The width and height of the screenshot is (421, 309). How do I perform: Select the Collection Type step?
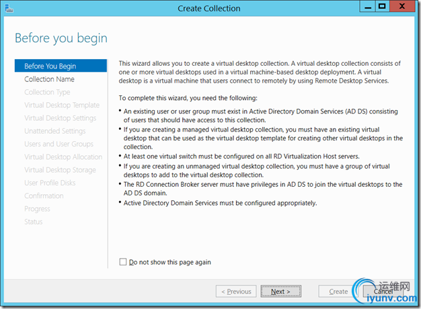47,92
